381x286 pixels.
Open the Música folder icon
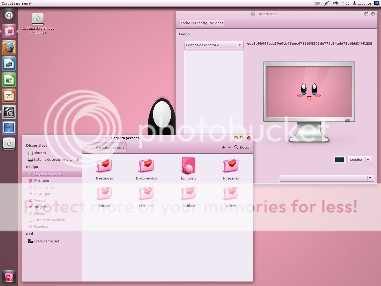click(105, 193)
